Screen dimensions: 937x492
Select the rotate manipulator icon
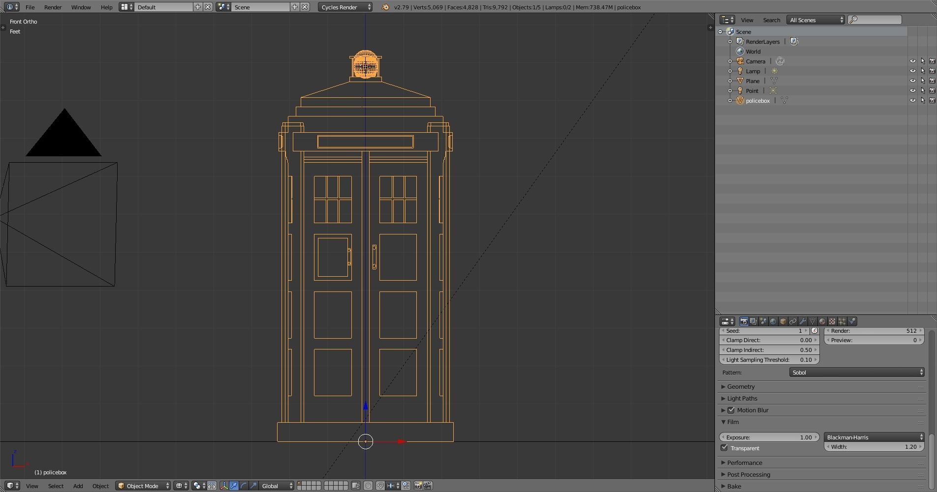[244, 486]
